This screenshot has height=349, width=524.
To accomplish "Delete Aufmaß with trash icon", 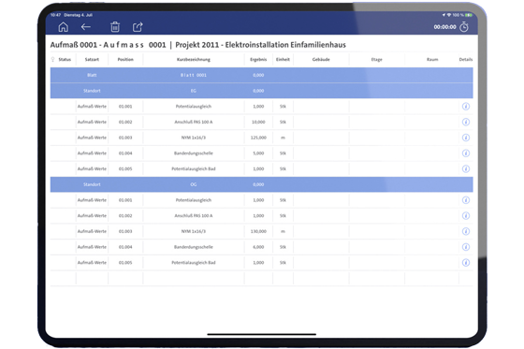I will 115,27.
